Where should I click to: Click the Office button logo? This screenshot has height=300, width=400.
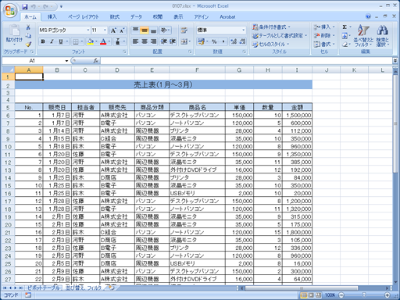click(10, 10)
